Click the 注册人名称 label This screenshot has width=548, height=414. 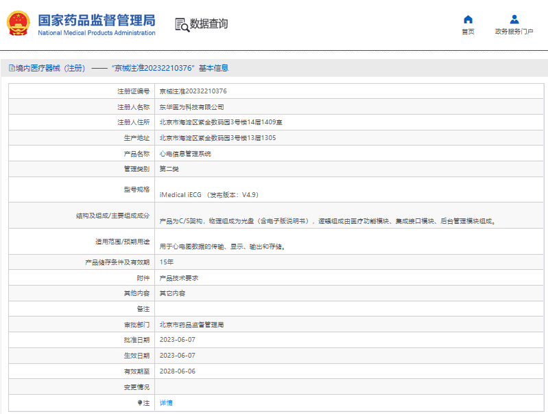pyautogui.click(x=134, y=107)
